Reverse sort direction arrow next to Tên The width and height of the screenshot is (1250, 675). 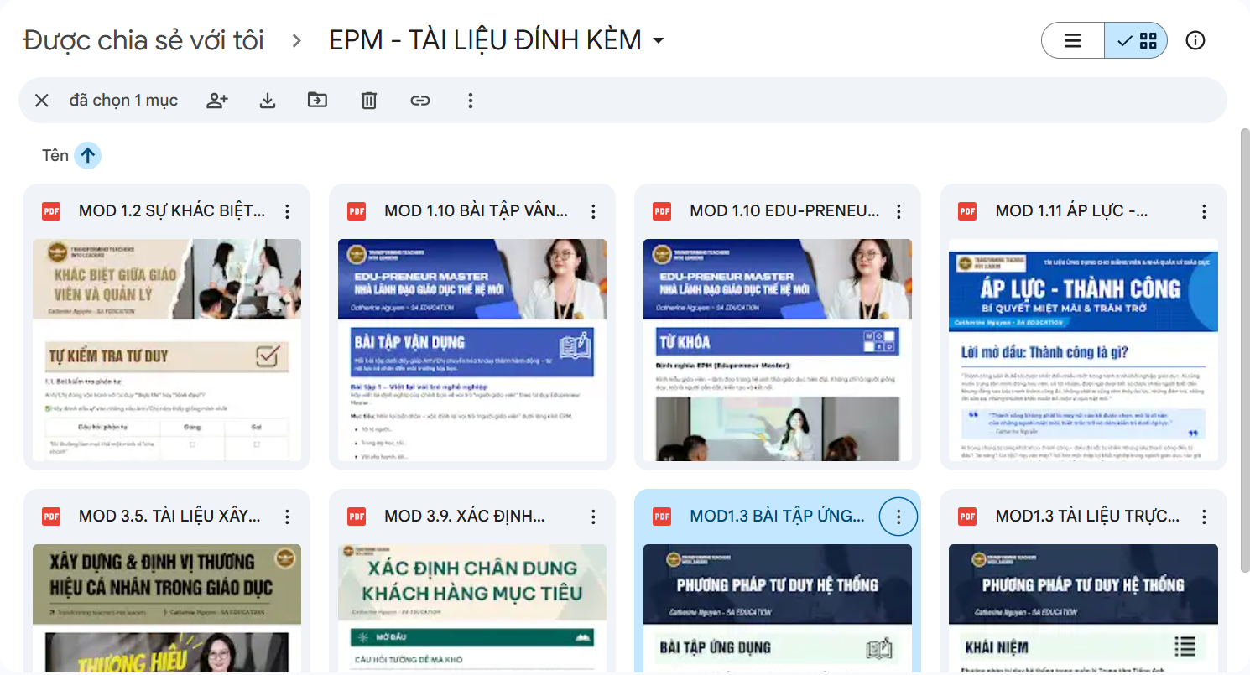tap(88, 155)
